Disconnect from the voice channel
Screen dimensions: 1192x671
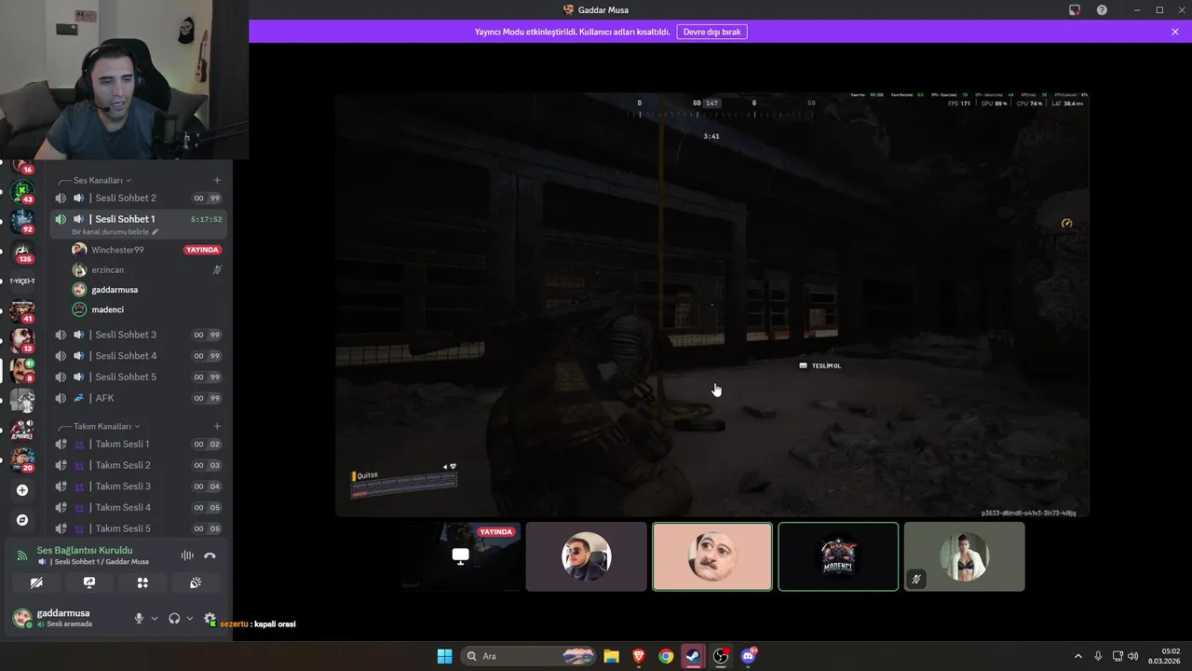[210, 555]
